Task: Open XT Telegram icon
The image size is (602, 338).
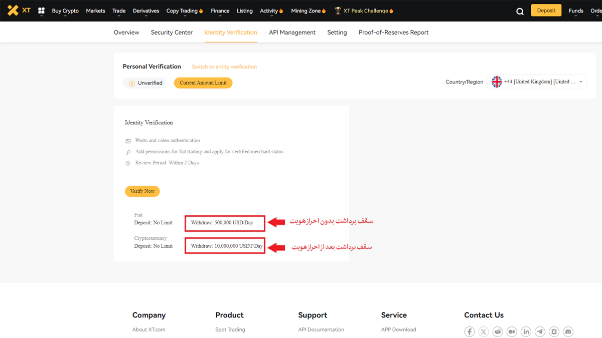Action: point(540,331)
